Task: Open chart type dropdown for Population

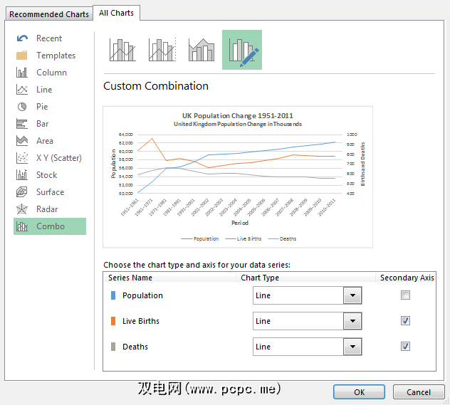Action: pos(352,296)
